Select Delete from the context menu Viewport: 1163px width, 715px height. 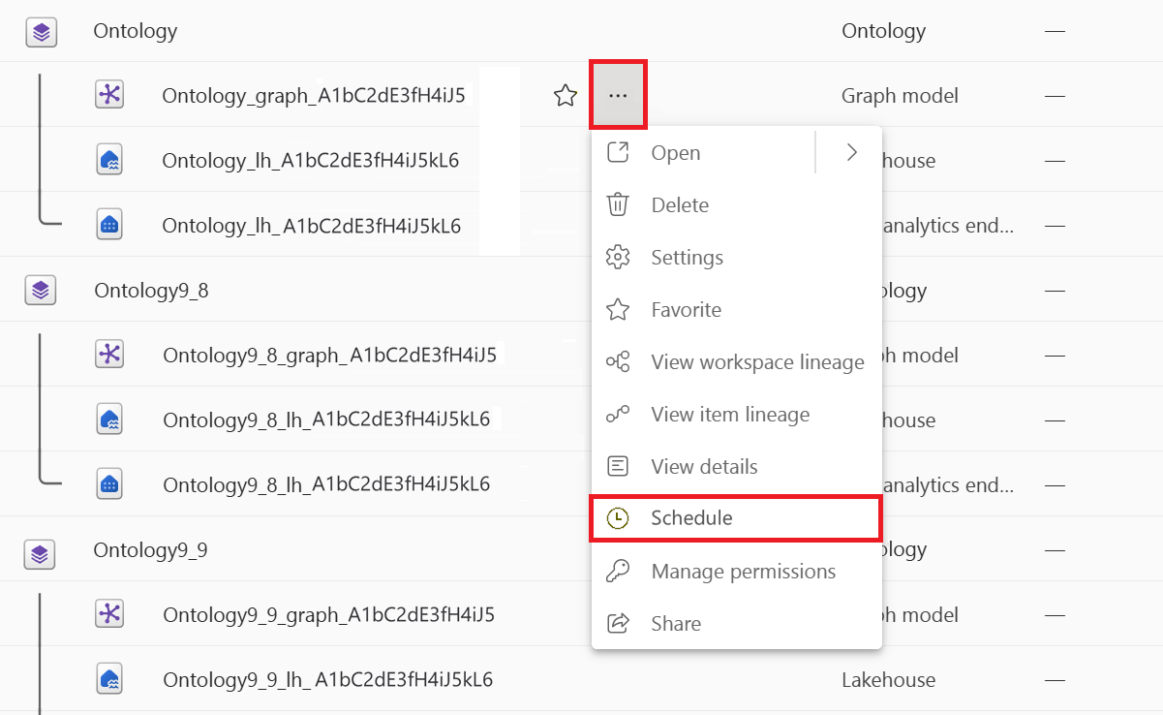[737, 205]
